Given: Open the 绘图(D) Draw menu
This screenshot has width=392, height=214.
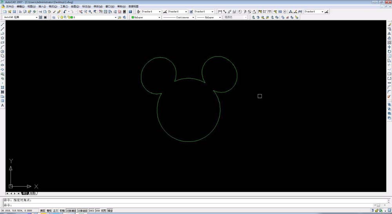Looking at the screenshot, I should pos(75,7).
